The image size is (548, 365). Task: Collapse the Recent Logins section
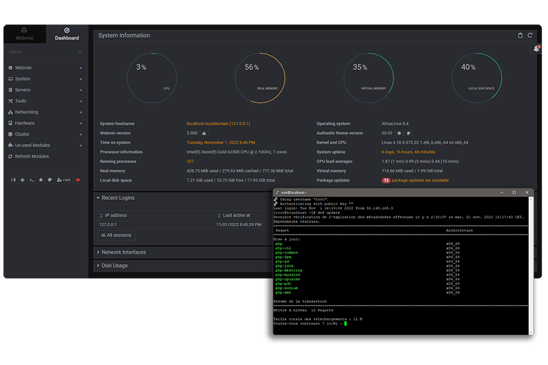coord(116,198)
